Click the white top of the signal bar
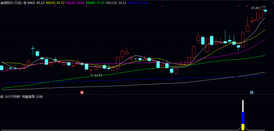Image resolution: width=274 pixels, height=131 pixels. coord(243,106)
